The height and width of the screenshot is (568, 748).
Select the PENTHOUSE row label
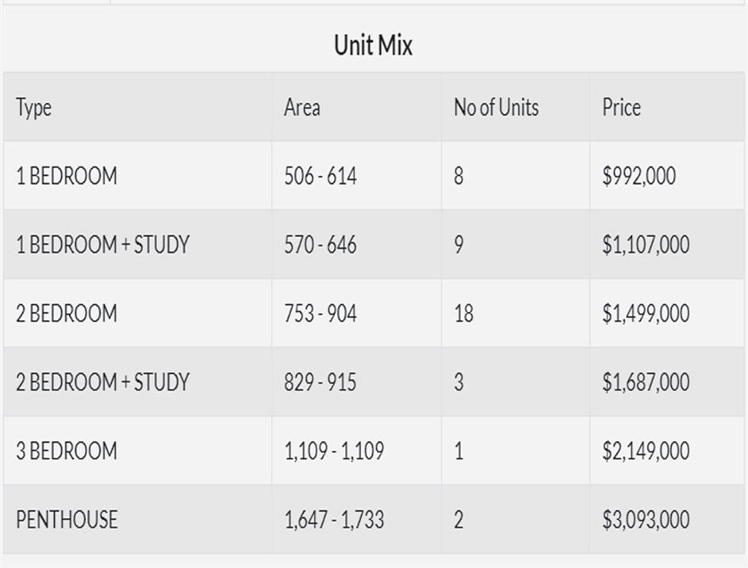click(x=67, y=520)
